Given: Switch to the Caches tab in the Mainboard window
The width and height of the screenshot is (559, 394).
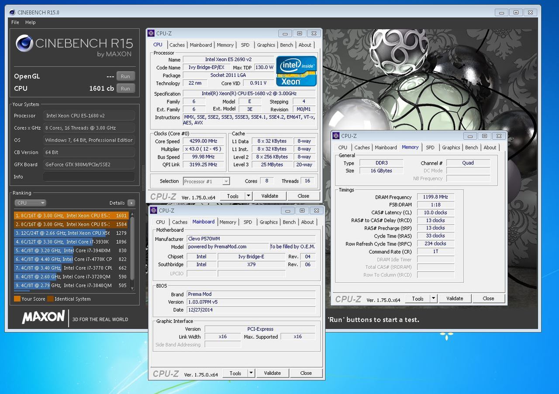Looking at the screenshot, I should point(179,222).
